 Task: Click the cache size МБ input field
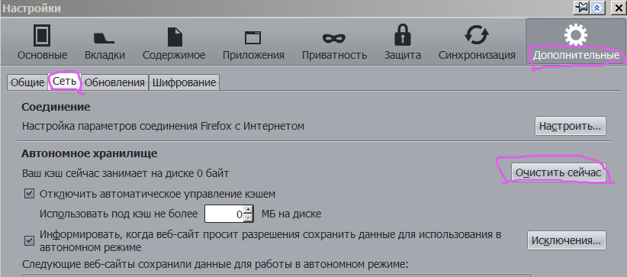(224, 214)
